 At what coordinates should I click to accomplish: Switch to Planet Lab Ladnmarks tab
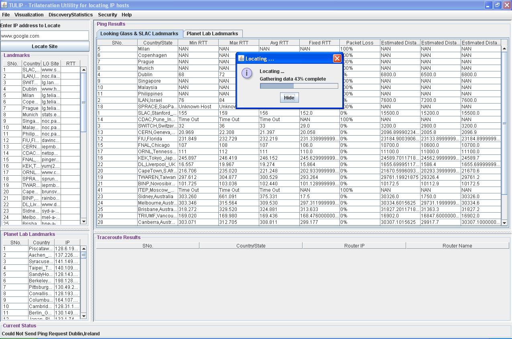pos(212,34)
